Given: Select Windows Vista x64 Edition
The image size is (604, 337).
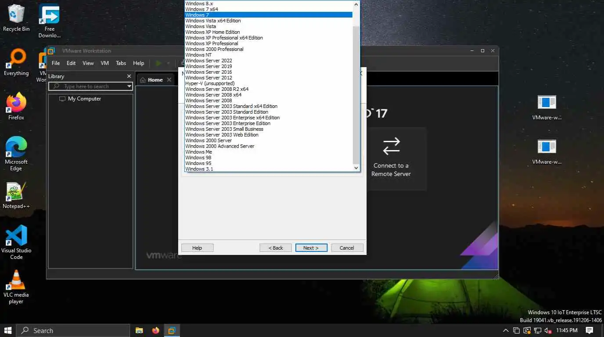Looking at the screenshot, I should click(x=268, y=21).
